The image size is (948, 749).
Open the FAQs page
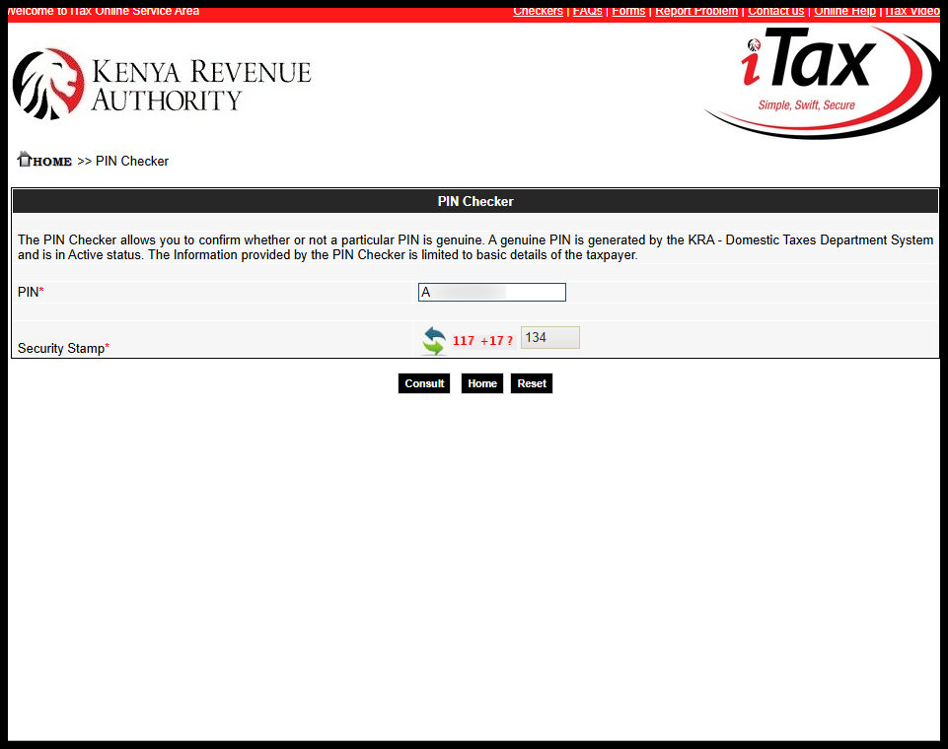(x=587, y=11)
